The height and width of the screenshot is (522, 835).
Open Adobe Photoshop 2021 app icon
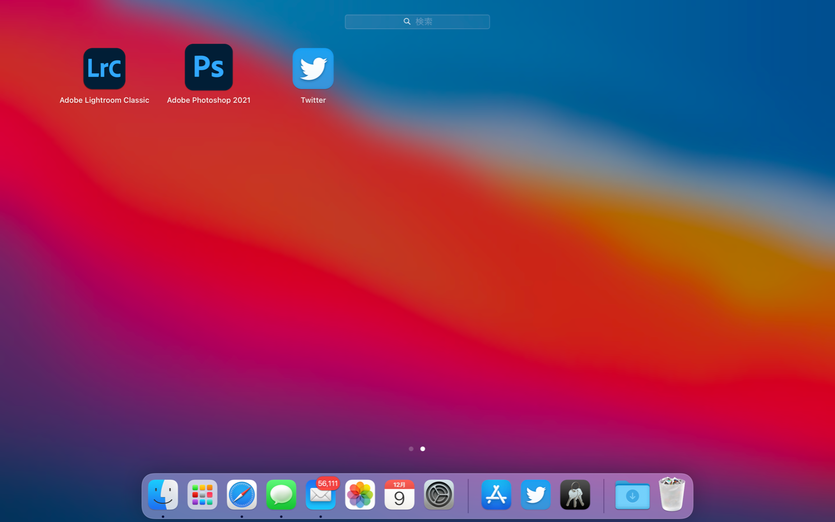(x=209, y=67)
